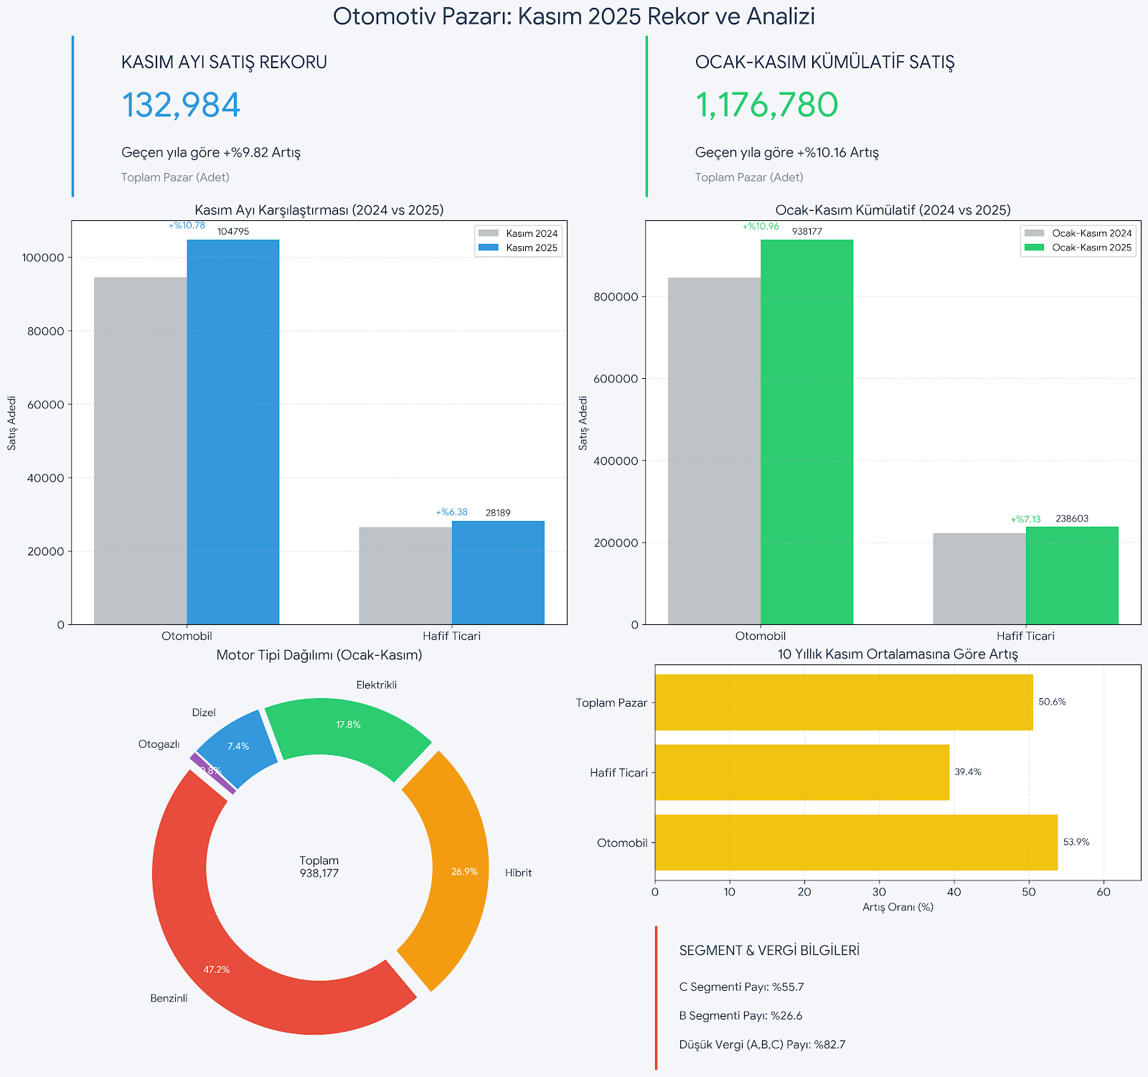Screen dimensions: 1148x1077
Task: Click the yellow Otomobil bar at 53.9%
Action: [856, 842]
